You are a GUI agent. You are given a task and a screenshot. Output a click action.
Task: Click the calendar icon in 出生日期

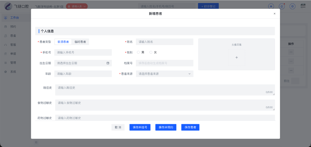[108, 63]
